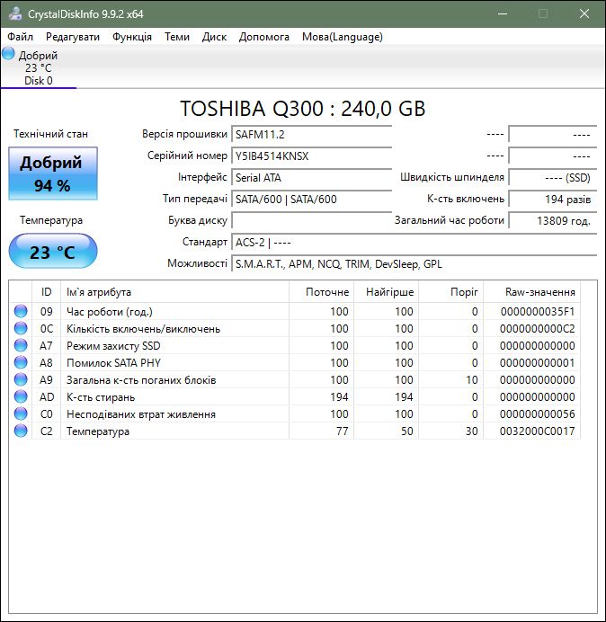
Task: Click the TOSHIBA Q300 : 240,0 GB title
Action: (x=303, y=108)
